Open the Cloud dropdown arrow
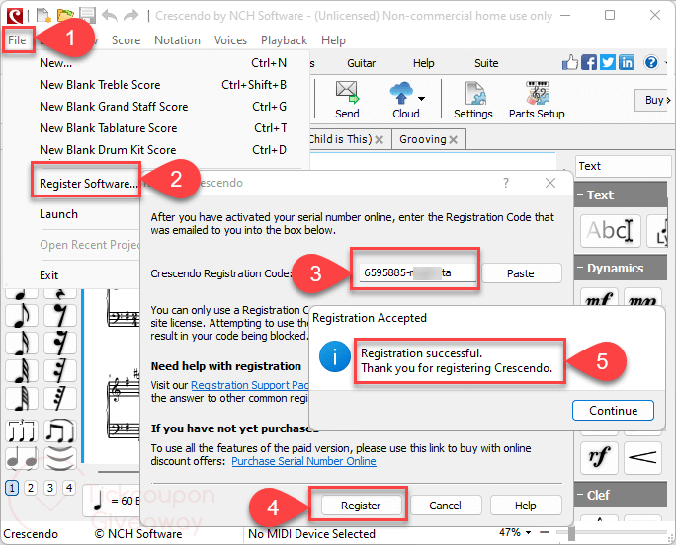The width and height of the screenshot is (676, 545). point(421,99)
